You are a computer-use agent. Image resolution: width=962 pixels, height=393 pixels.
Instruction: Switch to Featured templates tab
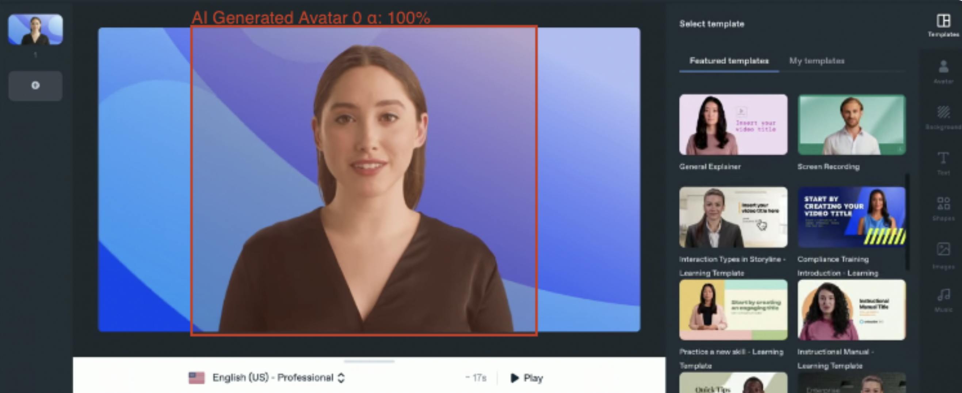tap(729, 61)
